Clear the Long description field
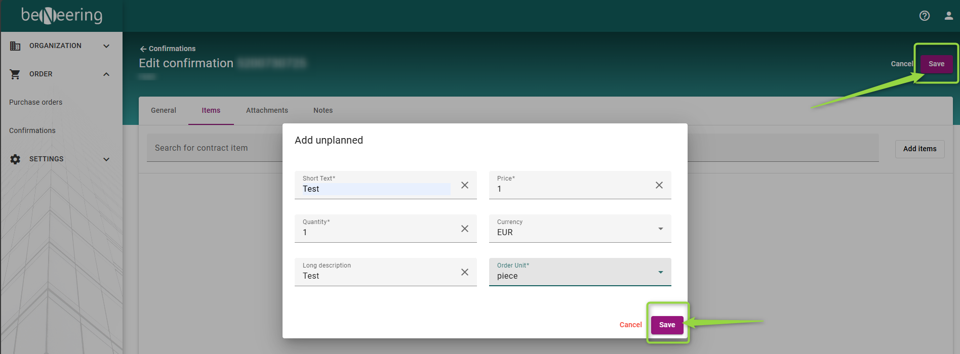Screen dimensions: 960x354 (465, 272)
